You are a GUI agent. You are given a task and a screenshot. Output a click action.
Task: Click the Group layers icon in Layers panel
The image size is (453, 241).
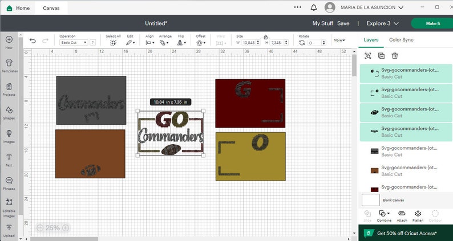(x=368, y=56)
